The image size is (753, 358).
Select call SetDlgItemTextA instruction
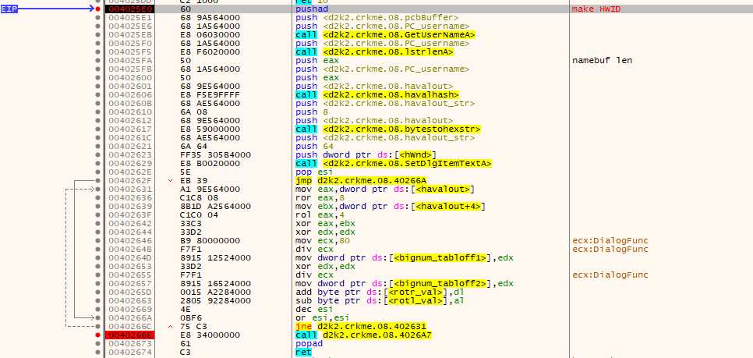click(394, 163)
